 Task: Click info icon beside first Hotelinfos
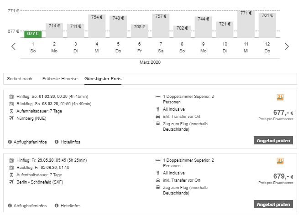tap(57, 142)
